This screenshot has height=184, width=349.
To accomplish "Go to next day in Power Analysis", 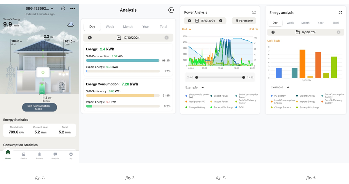I will [221, 21].
